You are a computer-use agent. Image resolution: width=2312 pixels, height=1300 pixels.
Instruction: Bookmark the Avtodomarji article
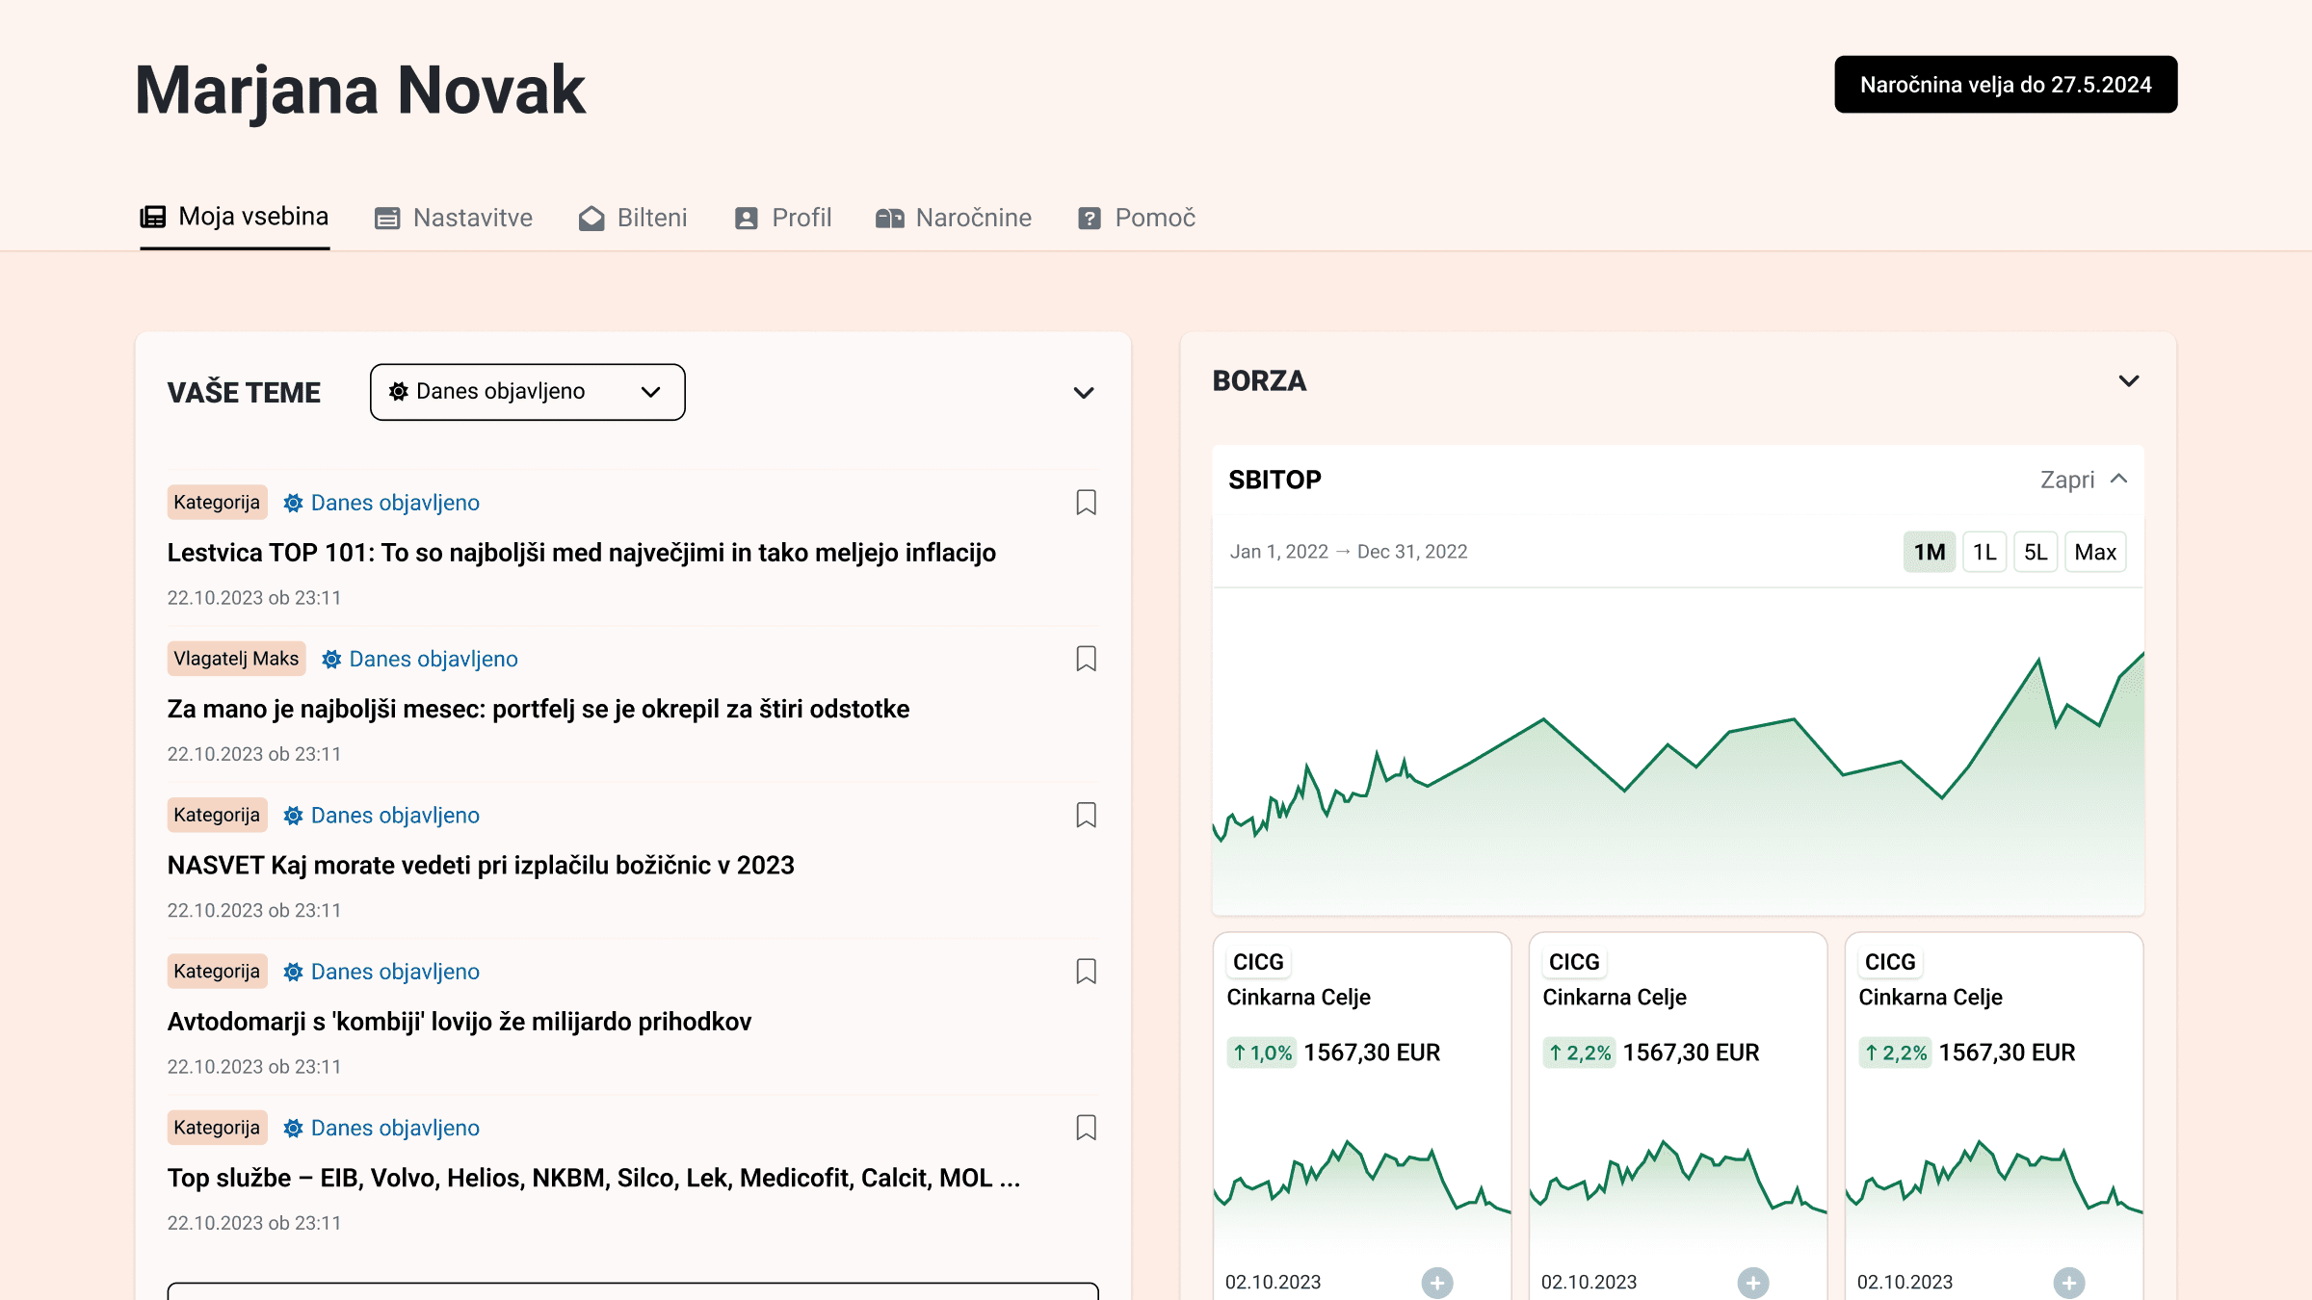[1086, 971]
